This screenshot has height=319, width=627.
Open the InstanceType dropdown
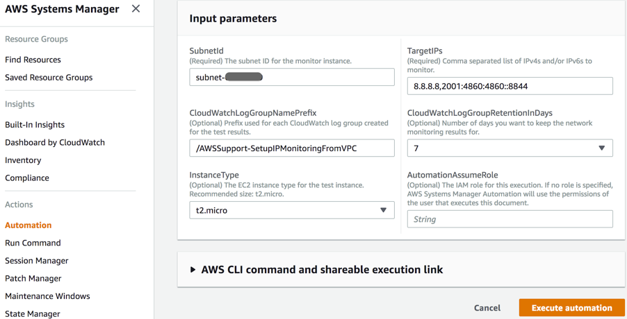tap(291, 210)
